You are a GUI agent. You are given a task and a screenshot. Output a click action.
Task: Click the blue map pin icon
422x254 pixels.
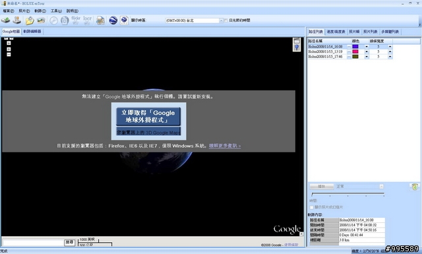tap(297, 48)
